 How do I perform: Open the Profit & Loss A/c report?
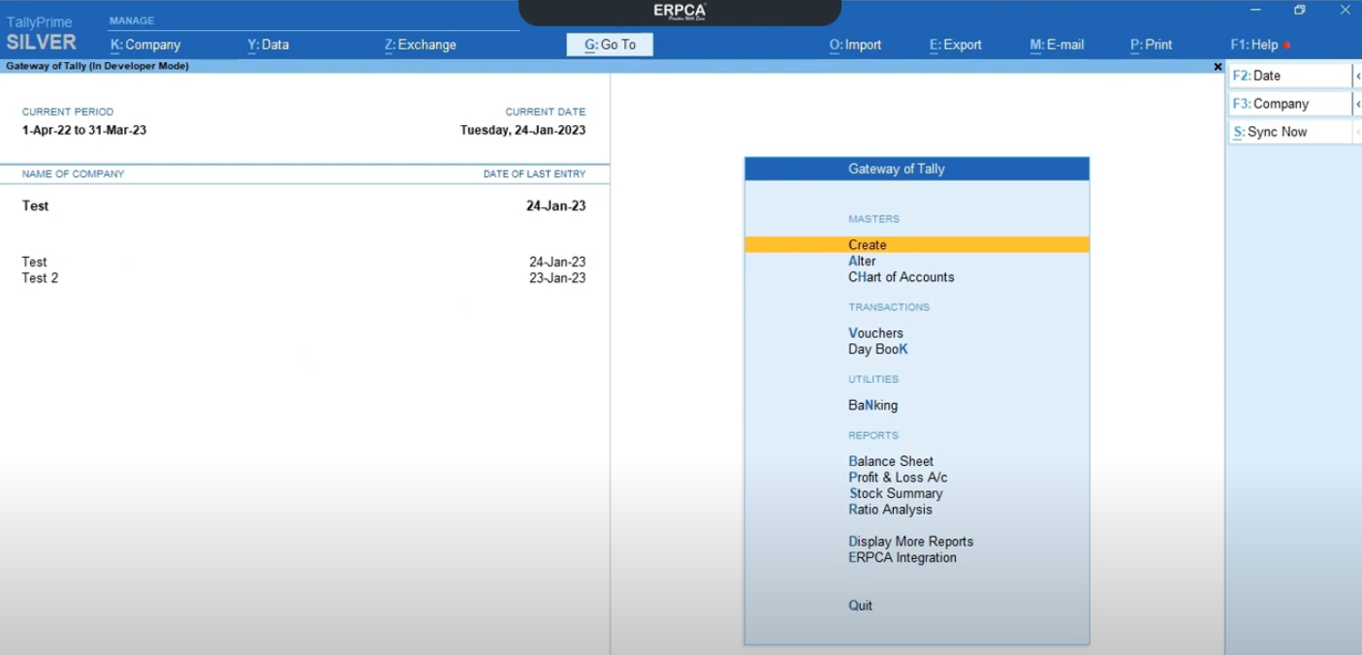pos(898,478)
